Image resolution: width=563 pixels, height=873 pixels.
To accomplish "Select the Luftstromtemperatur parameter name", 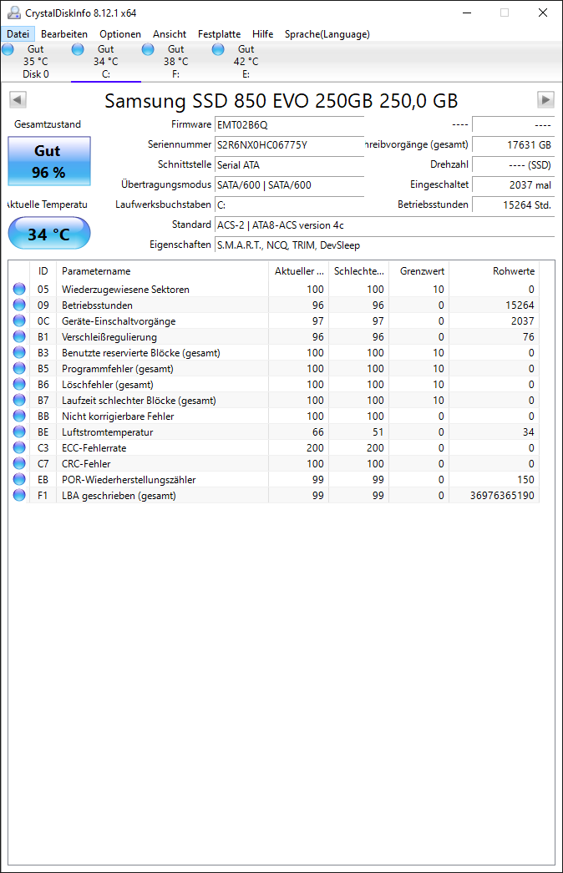I will click(107, 432).
